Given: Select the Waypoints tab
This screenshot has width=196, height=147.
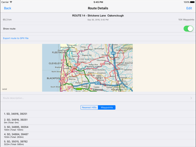Looking at the screenshot, I should tap(107, 107).
